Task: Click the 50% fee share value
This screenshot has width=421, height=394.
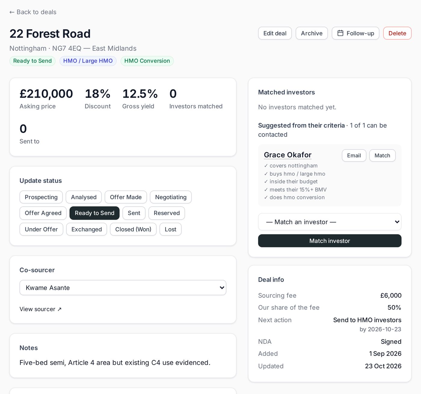Action: click(394, 308)
